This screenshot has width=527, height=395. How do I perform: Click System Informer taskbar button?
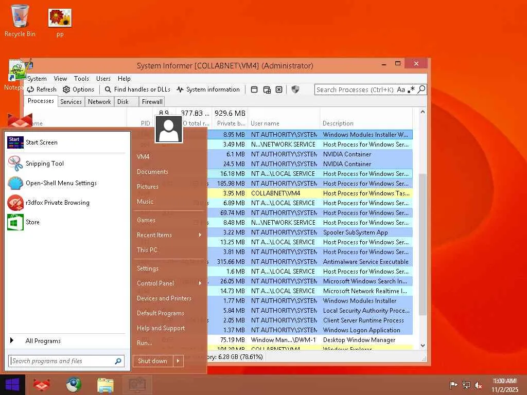pos(137,385)
